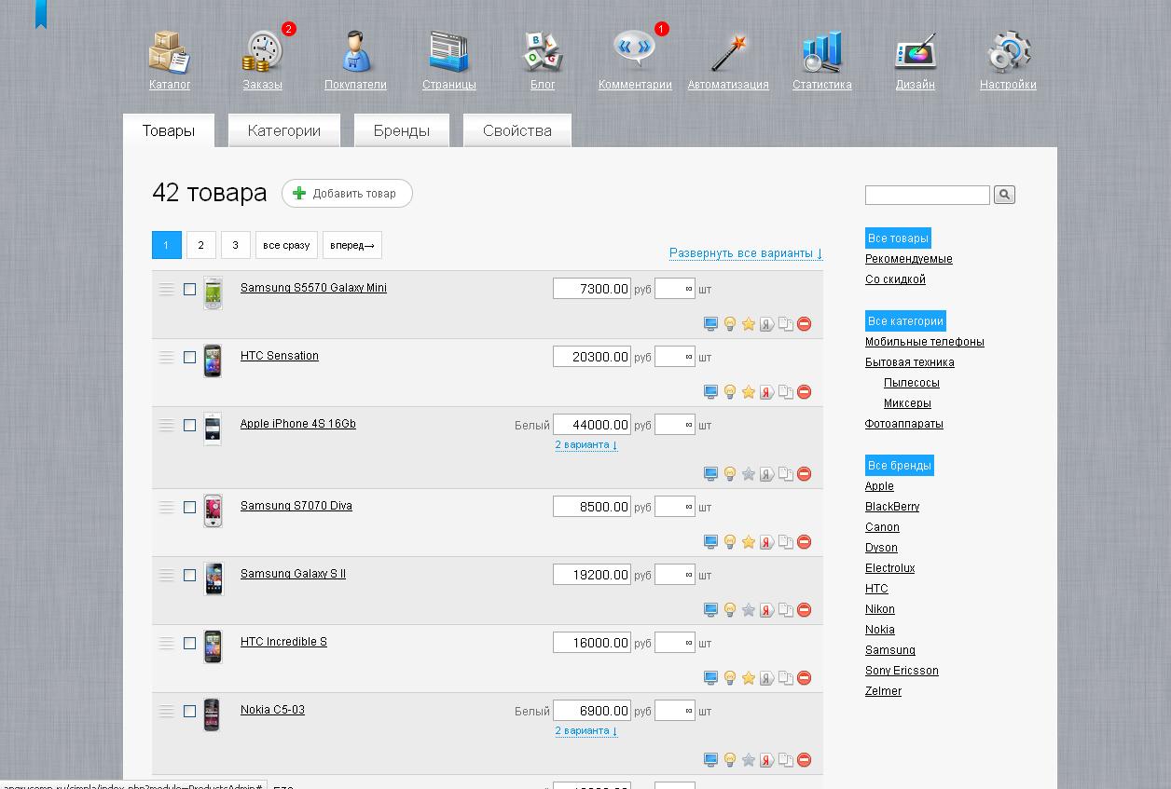Screen dimensions: 1171x789
Task: Click the price field for Samsung S5570
Action: pyautogui.click(x=591, y=289)
